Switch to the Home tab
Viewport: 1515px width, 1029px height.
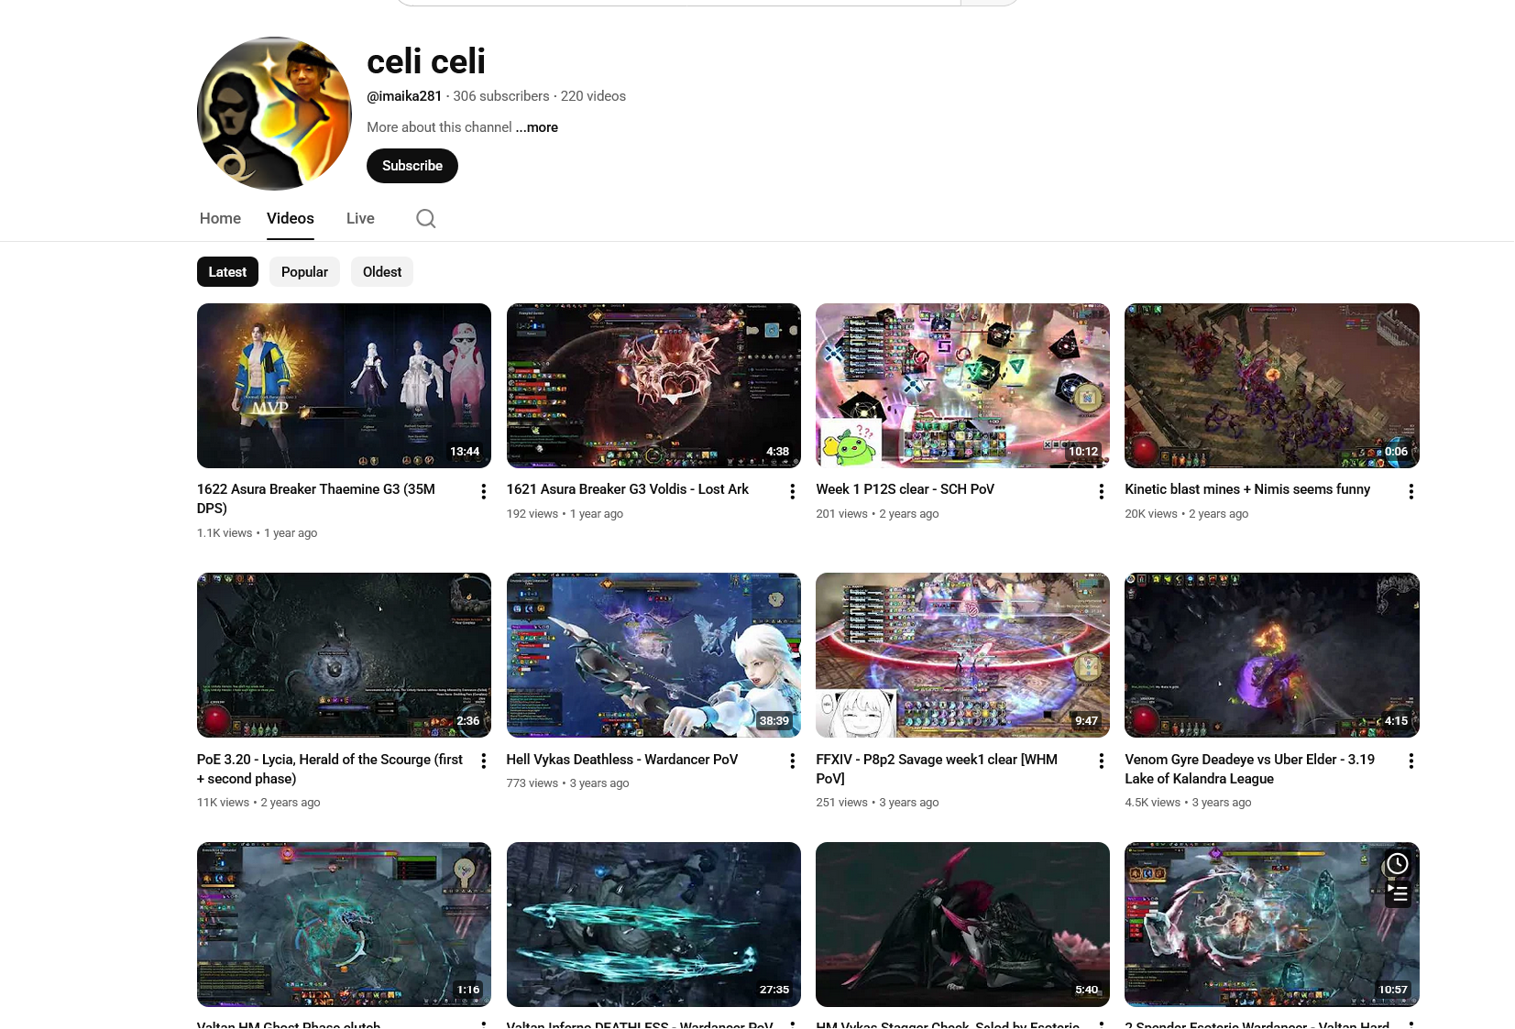[220, 218]
